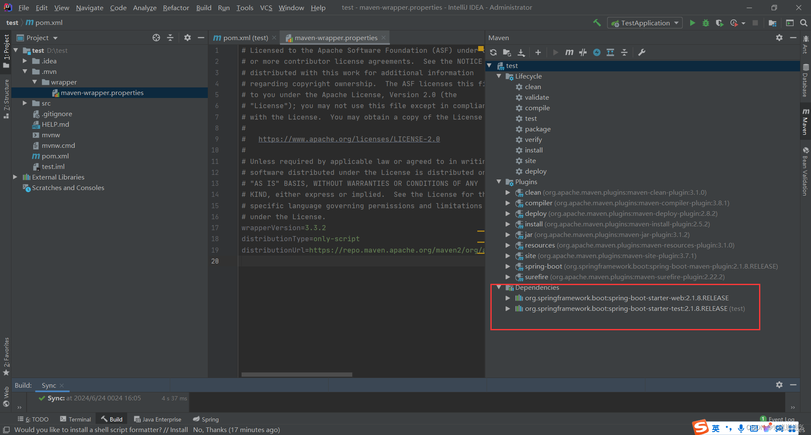Toggle the Ant side tool window
Screen dimensions: 811x435
tap(806, 44)
